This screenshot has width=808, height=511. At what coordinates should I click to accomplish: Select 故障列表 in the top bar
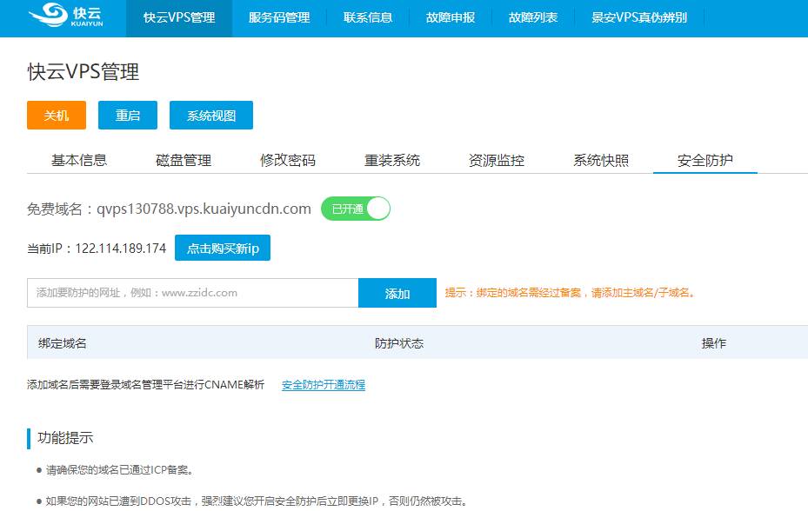tap(533, 17)
